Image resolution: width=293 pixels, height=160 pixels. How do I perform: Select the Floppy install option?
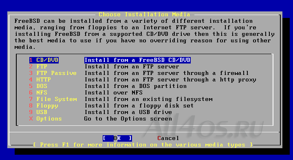[x=44, y=106]
